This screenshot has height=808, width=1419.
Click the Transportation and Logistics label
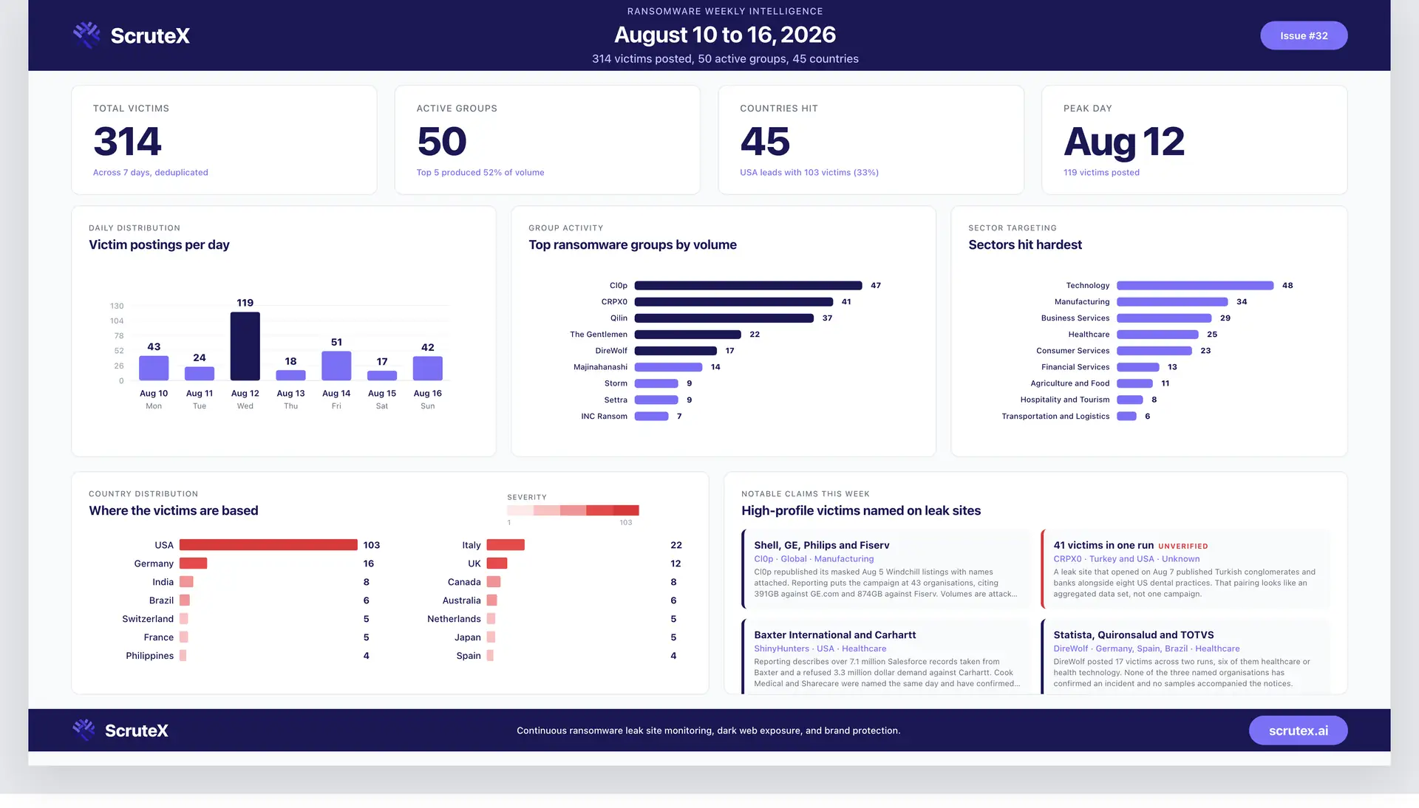(1055, 417)
